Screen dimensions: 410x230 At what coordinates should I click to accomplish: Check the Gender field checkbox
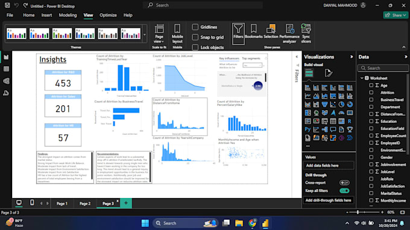(371, 157)
